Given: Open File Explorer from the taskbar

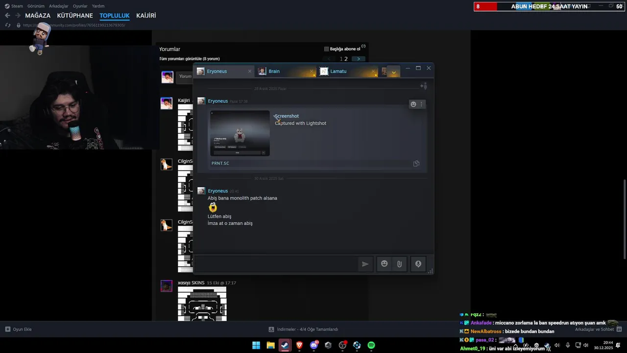Looking at the screenshot, I should click(x=270, y=345).
